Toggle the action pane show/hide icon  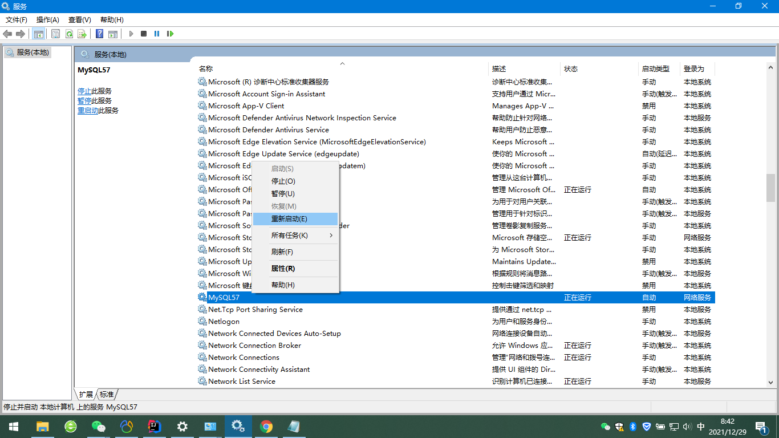click(x=113, y=34)
